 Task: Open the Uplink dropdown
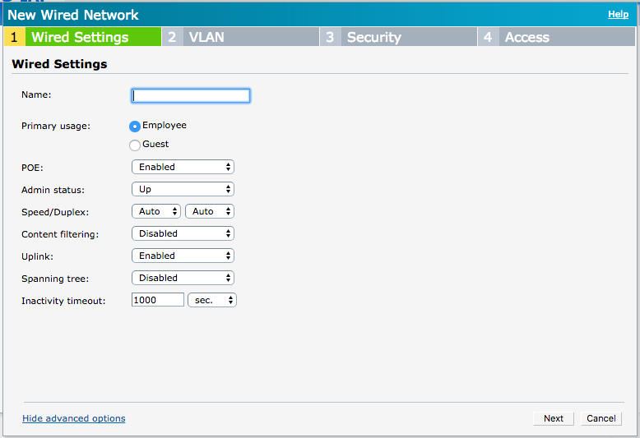pyautogui.click(x=183, y=256)
